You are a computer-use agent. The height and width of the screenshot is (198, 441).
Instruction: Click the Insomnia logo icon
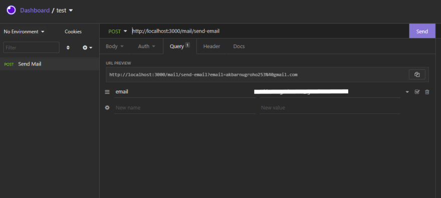tap(11, 10)
